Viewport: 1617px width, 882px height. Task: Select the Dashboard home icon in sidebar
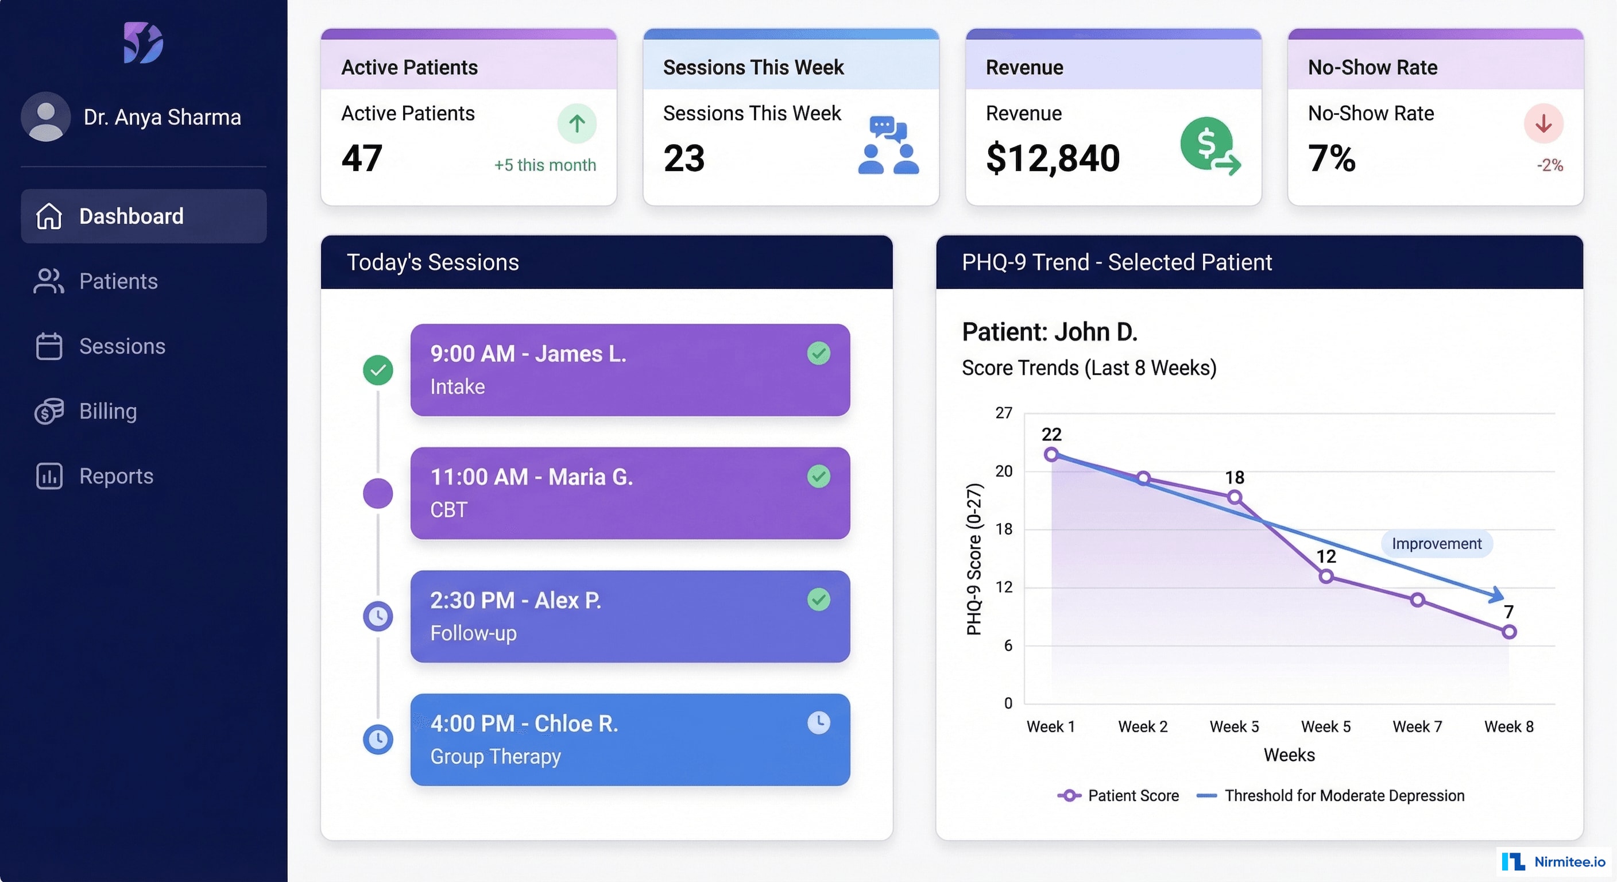49,216
